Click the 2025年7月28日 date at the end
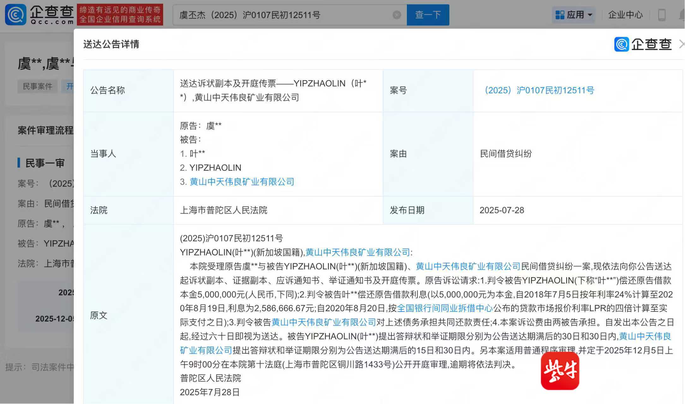 [x=210, y=392]
